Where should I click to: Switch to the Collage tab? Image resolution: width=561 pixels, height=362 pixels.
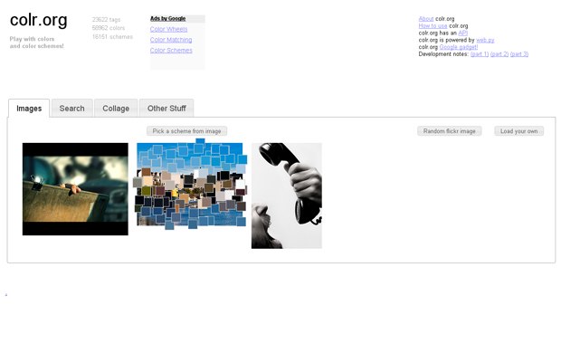(115, 109)
